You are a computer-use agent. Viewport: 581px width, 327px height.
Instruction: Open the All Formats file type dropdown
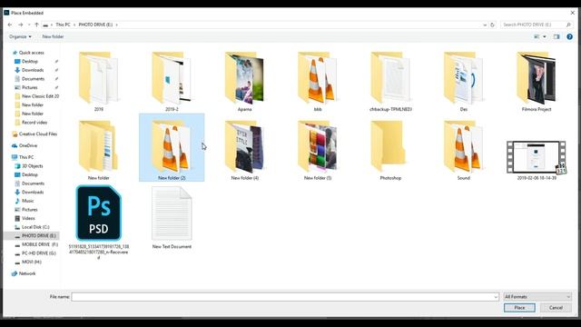pyautogui.click(x=537, y=297)
